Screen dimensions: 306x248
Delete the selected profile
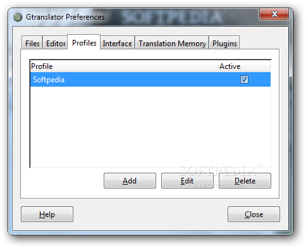pyautogui.click(x=245, y=181)
